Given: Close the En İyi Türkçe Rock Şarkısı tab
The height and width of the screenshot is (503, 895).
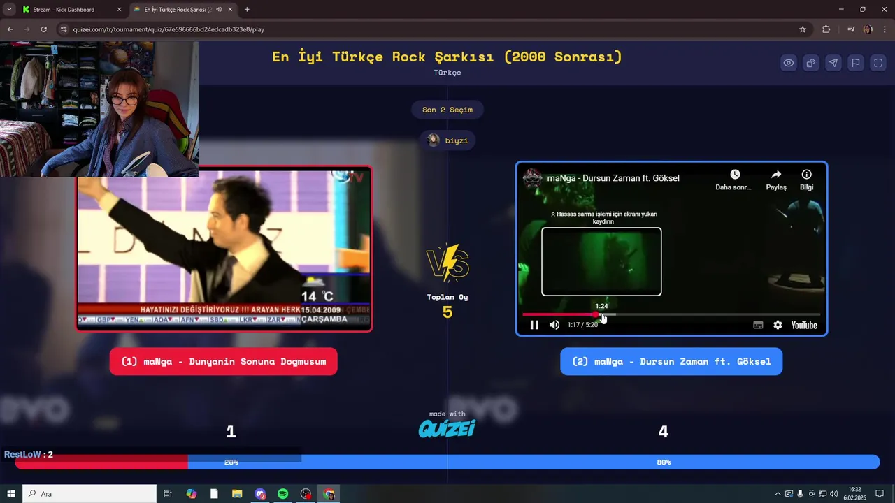Looking at the screenshot, I should click(x=230, y=10).
